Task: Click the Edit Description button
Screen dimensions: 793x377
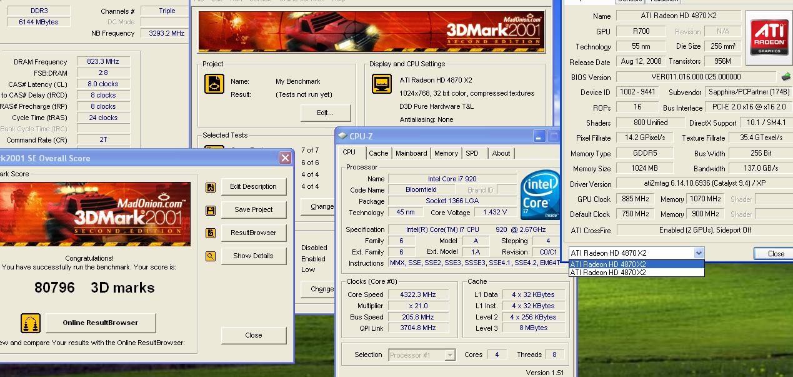Action: 253,186
